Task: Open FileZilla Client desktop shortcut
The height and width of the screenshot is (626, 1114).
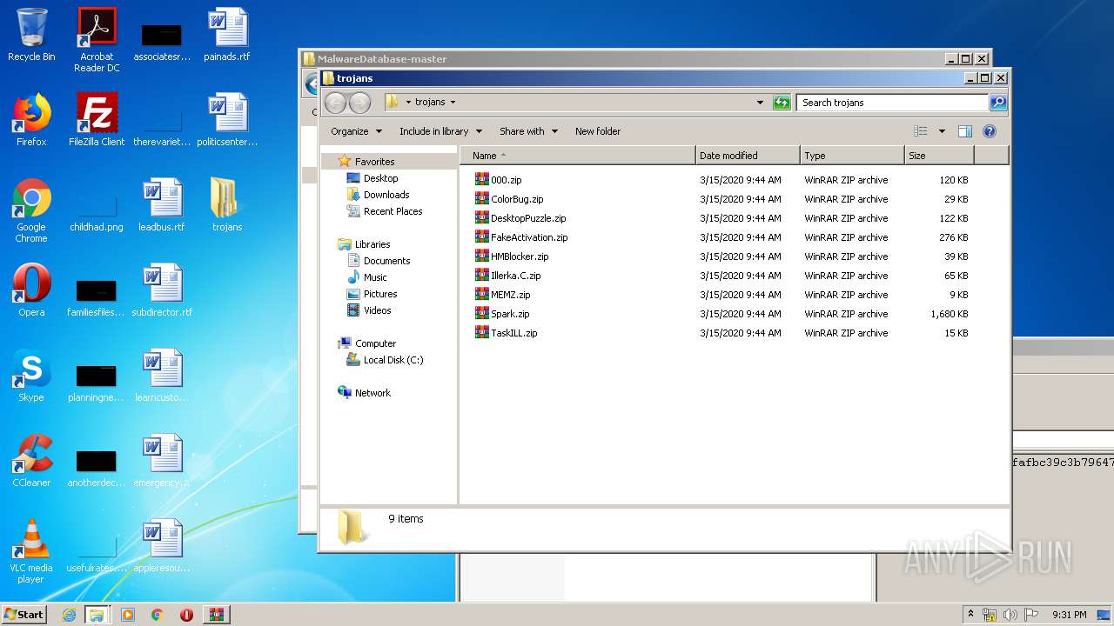Action: [97, 120]
